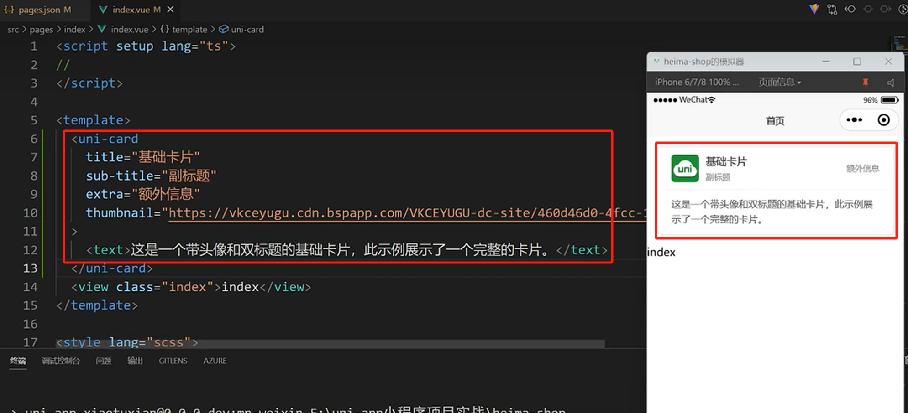The width and height of the screenshot is (908, 413).
Task: Click the card description text in simulator
Action: pos(772,212)
